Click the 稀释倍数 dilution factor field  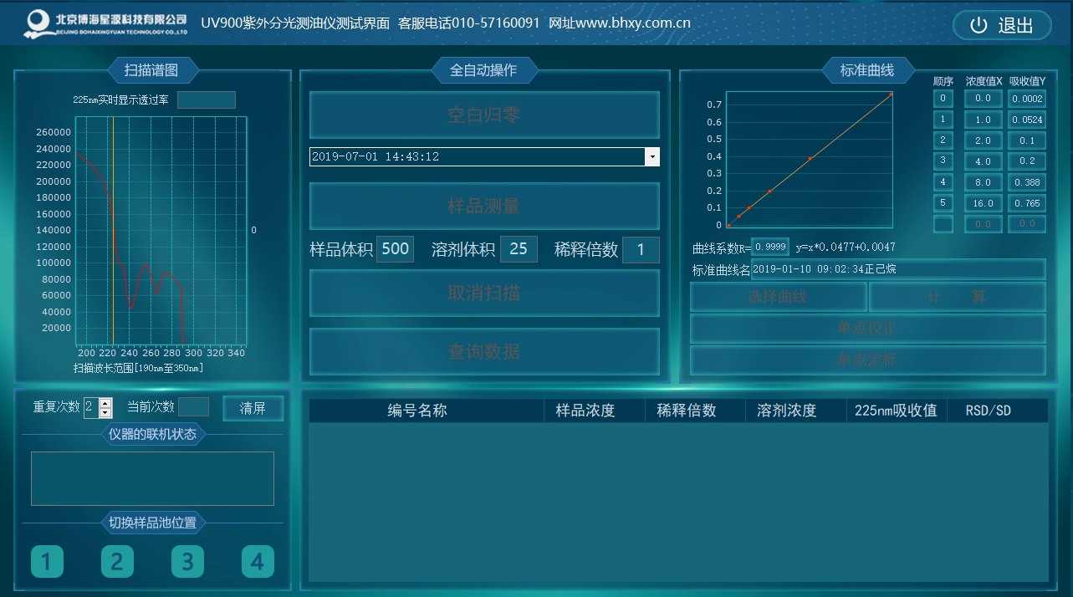(641, 249)
